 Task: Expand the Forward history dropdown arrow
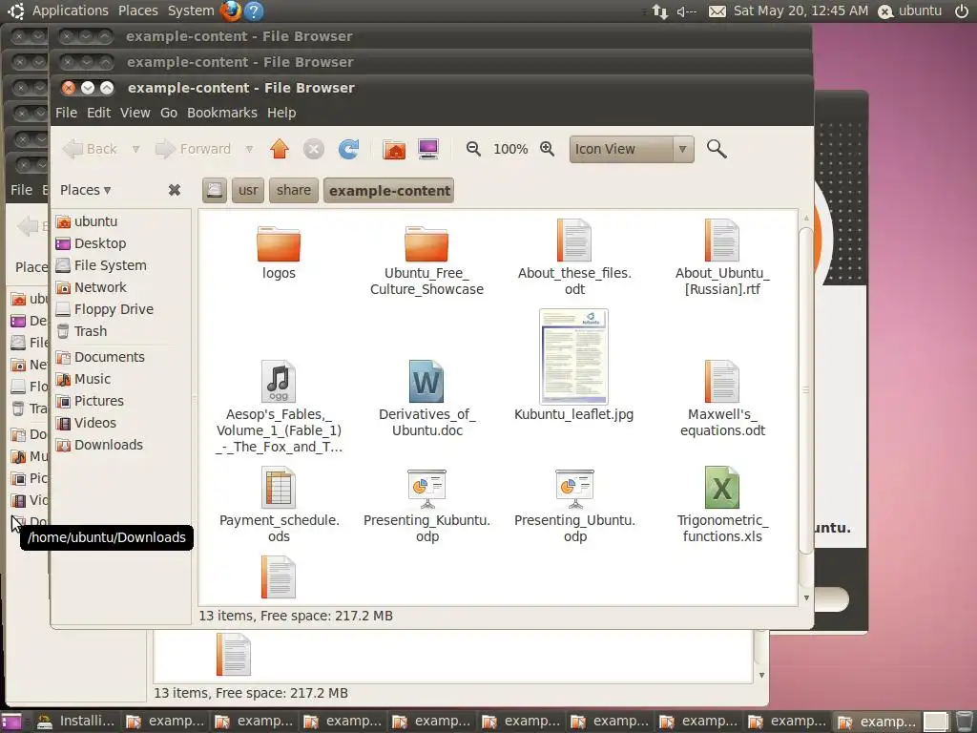[249, 149]
